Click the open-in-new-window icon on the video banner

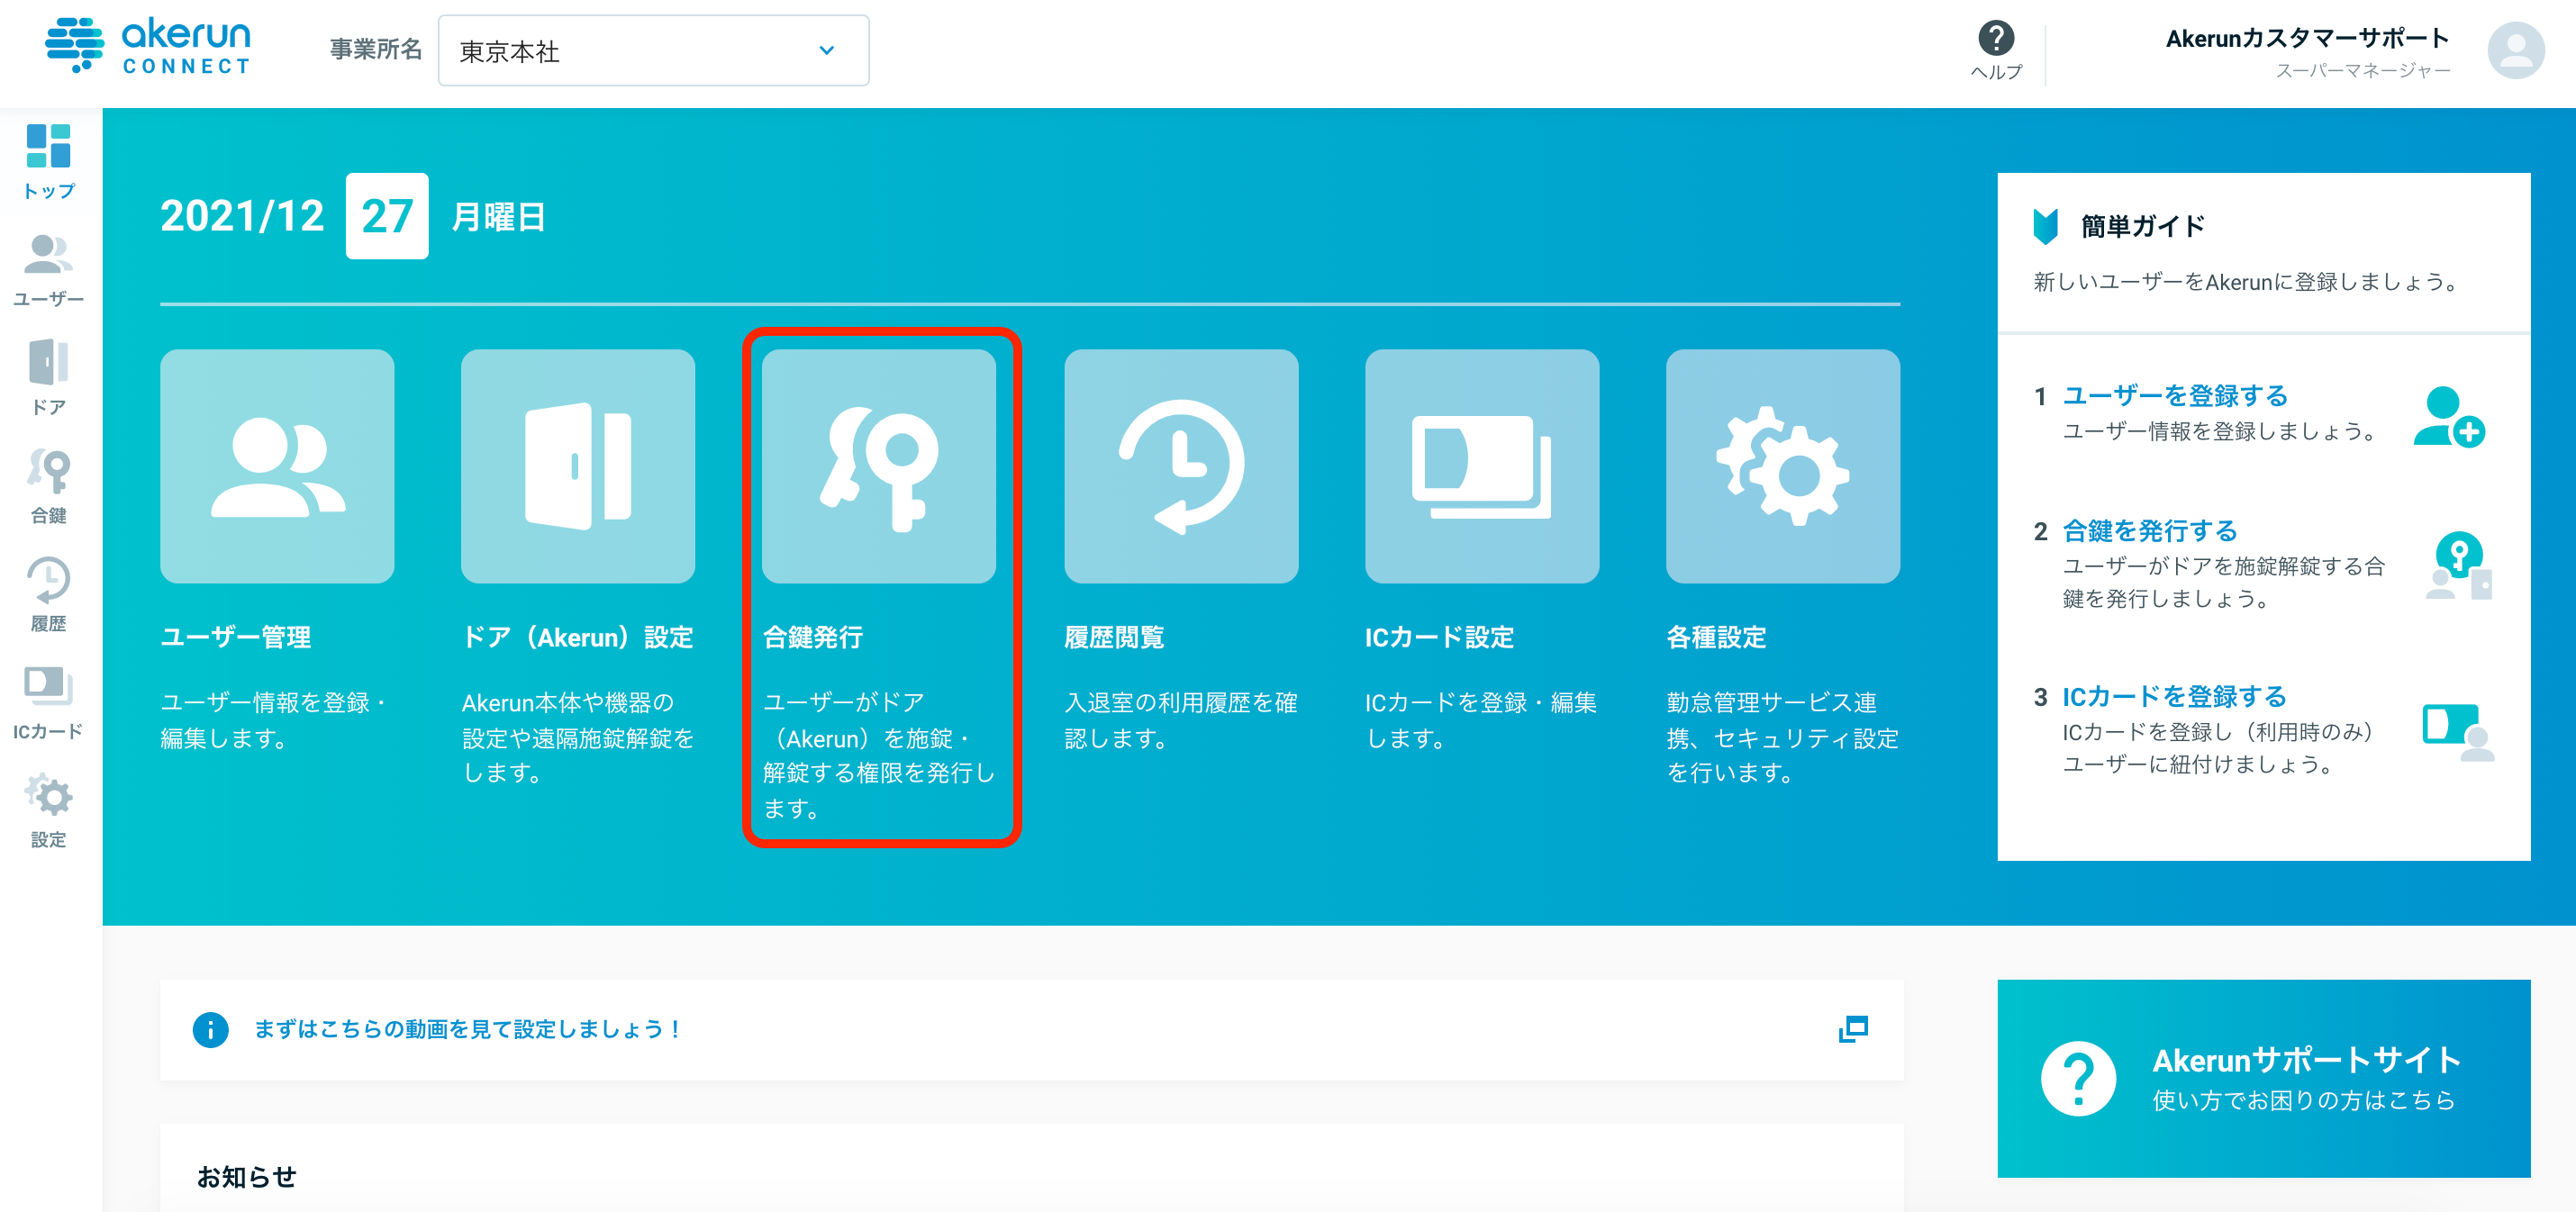point(1853,1029)
